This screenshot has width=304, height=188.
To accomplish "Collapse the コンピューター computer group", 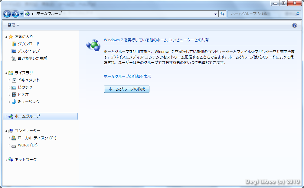I will click(6, 131).
